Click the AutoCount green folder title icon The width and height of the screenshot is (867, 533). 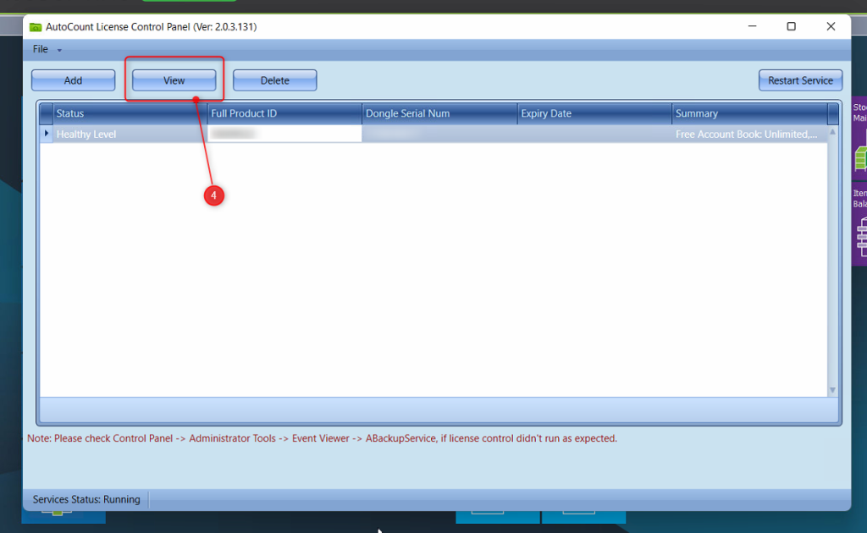tap(36, 27)
